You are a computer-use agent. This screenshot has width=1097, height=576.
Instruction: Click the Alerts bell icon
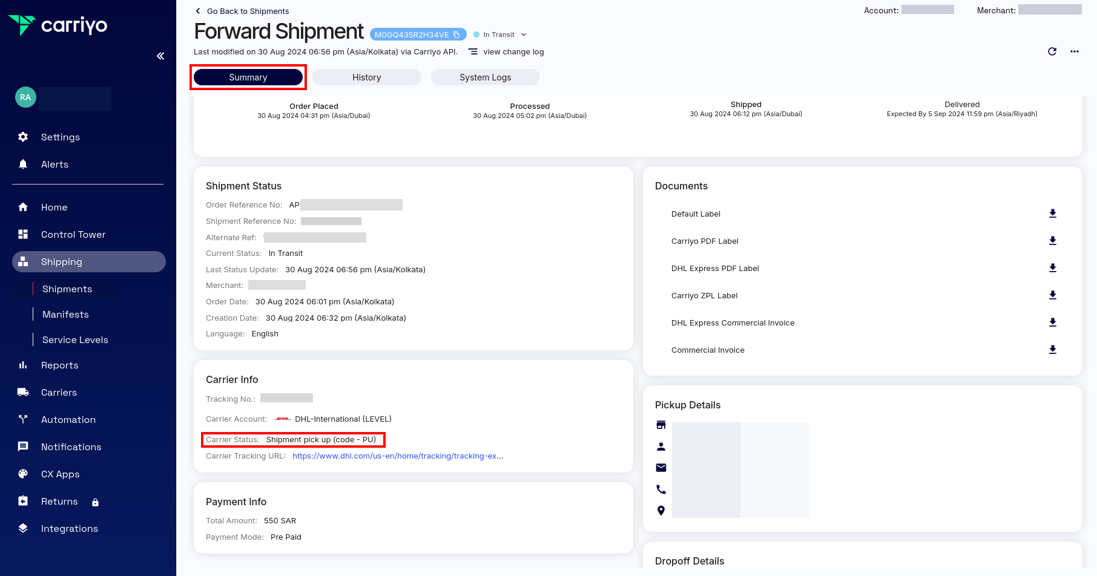click(23, 164)
